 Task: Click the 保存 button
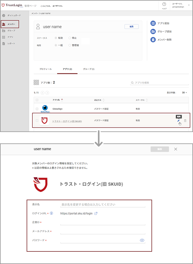[x=160, y=149]
